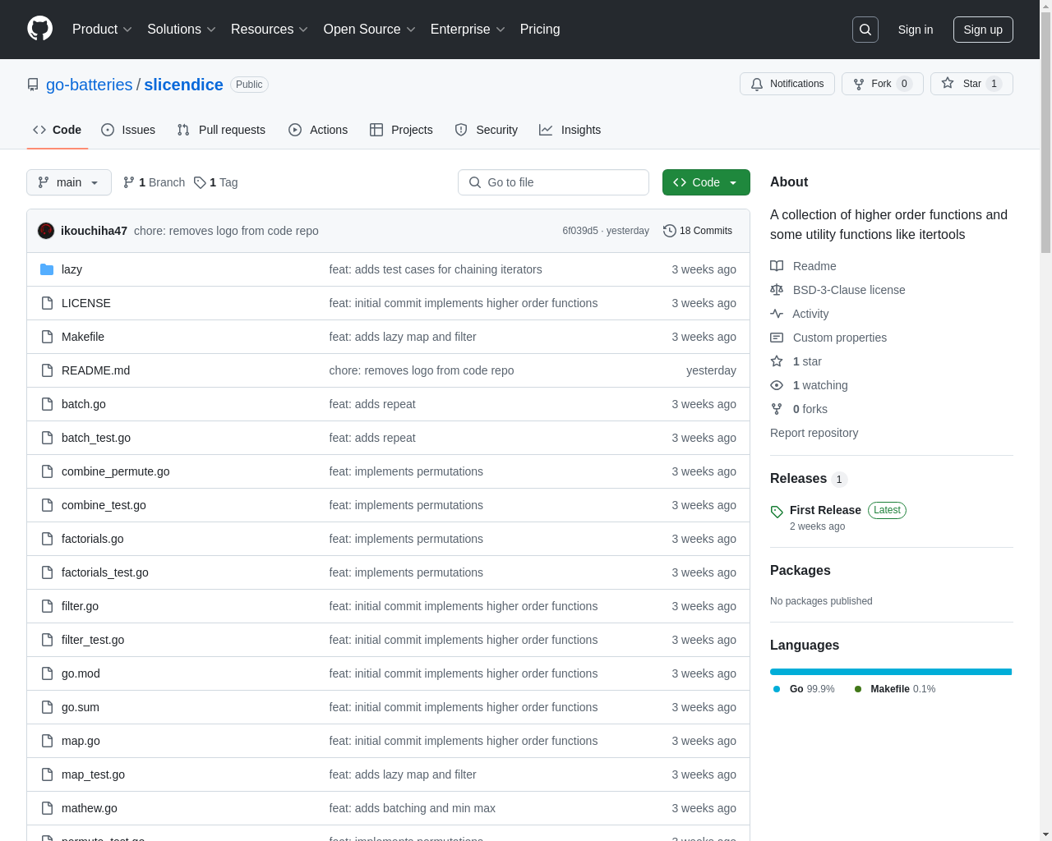Click ikouchiha47 avatar image

46,231
